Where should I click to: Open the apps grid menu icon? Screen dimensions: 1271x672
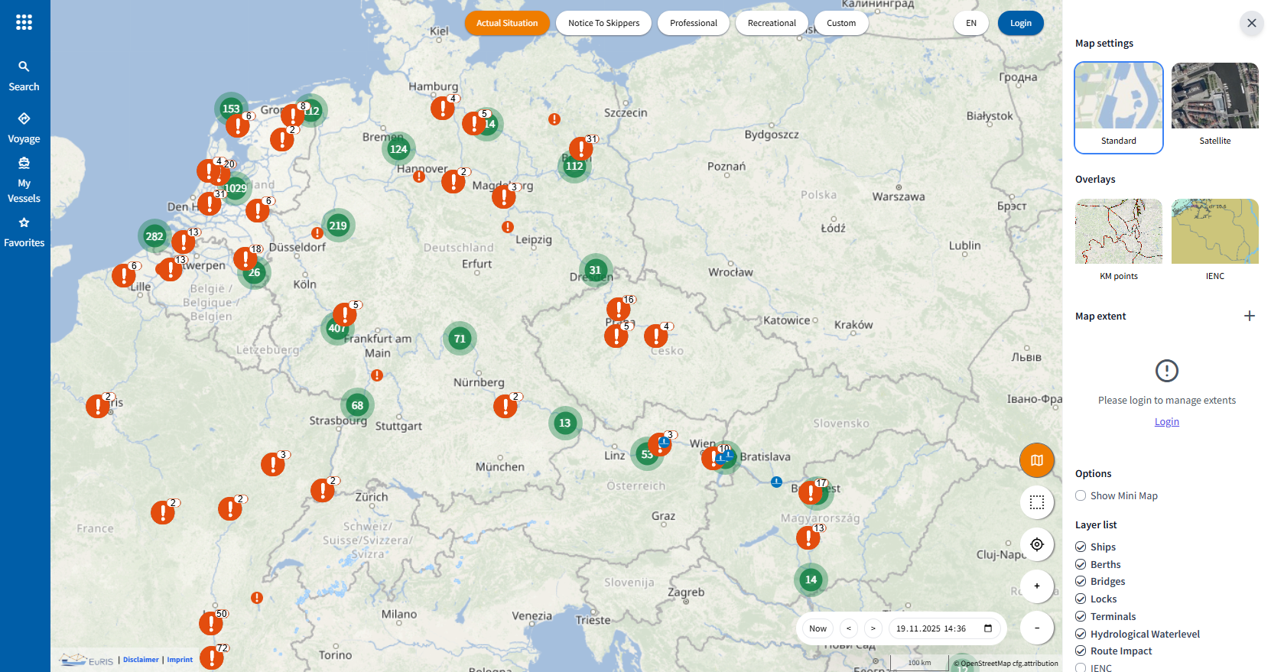pyautogui.click(x=24, y=22)
